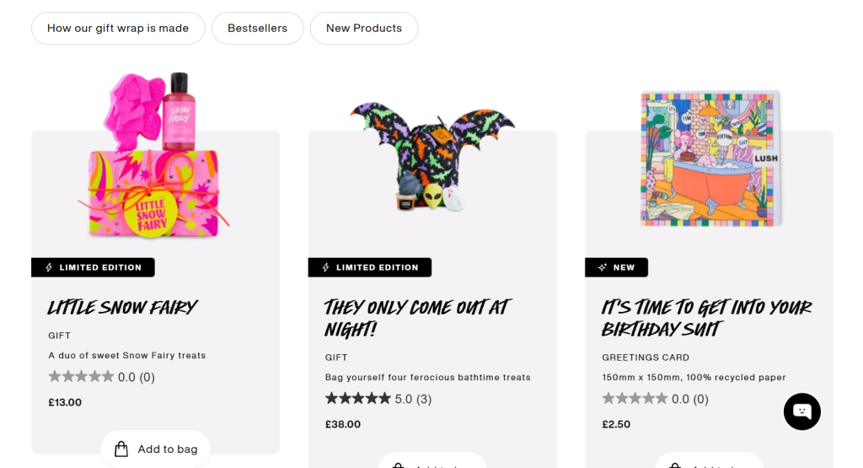Select the Bestsellers filter pill
The width and height of the screenshot is (863, 468).
pos(257,28)
